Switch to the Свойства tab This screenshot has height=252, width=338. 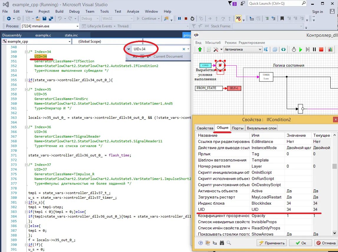[205, 128]
